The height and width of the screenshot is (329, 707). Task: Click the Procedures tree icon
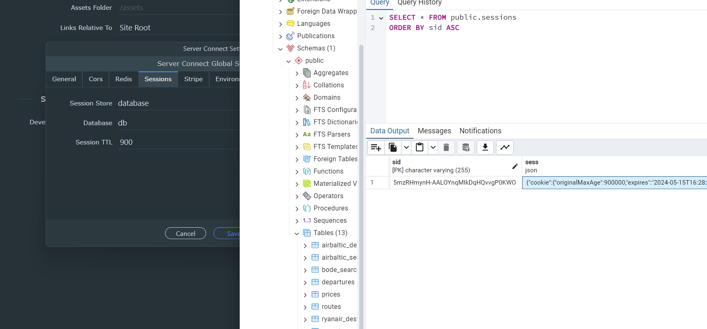point(307,208)
